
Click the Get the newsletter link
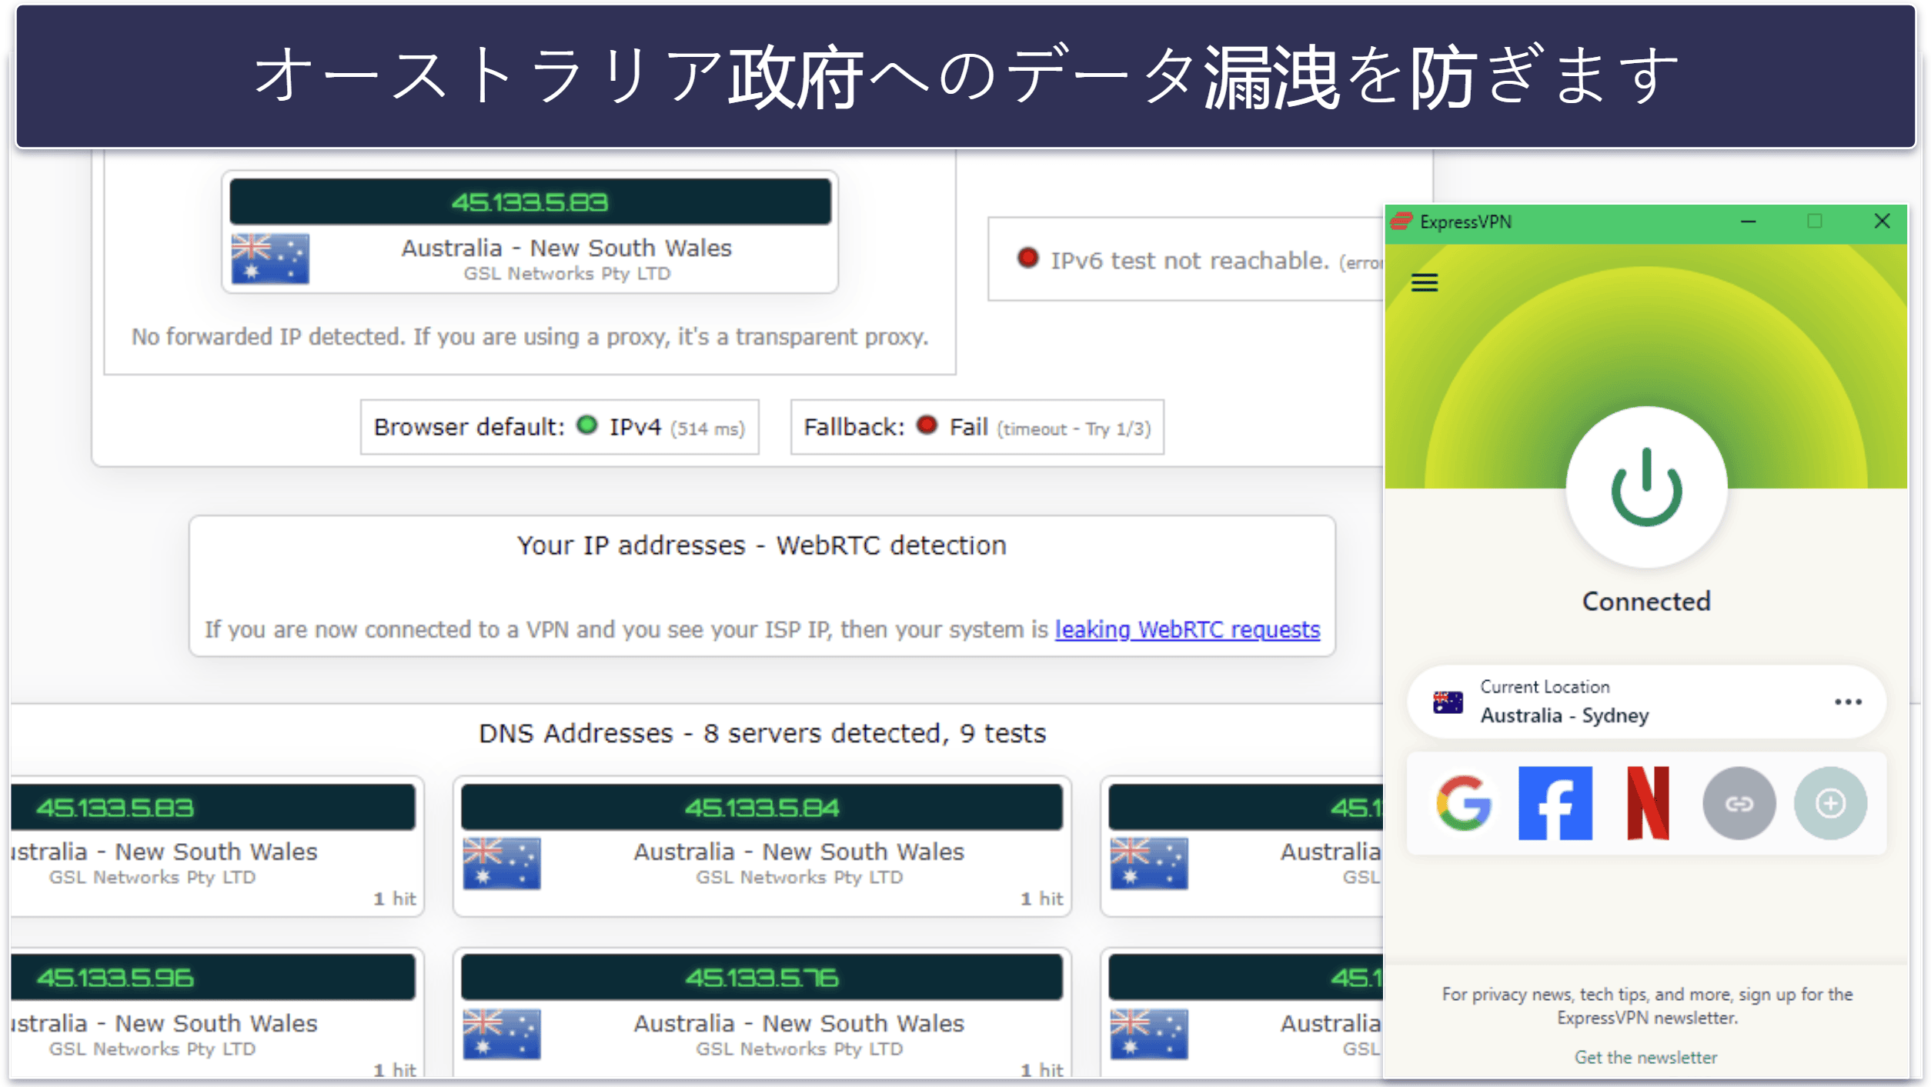tap(1645, 1057)
